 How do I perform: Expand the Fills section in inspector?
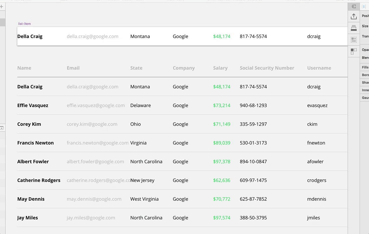pos(365,67)
